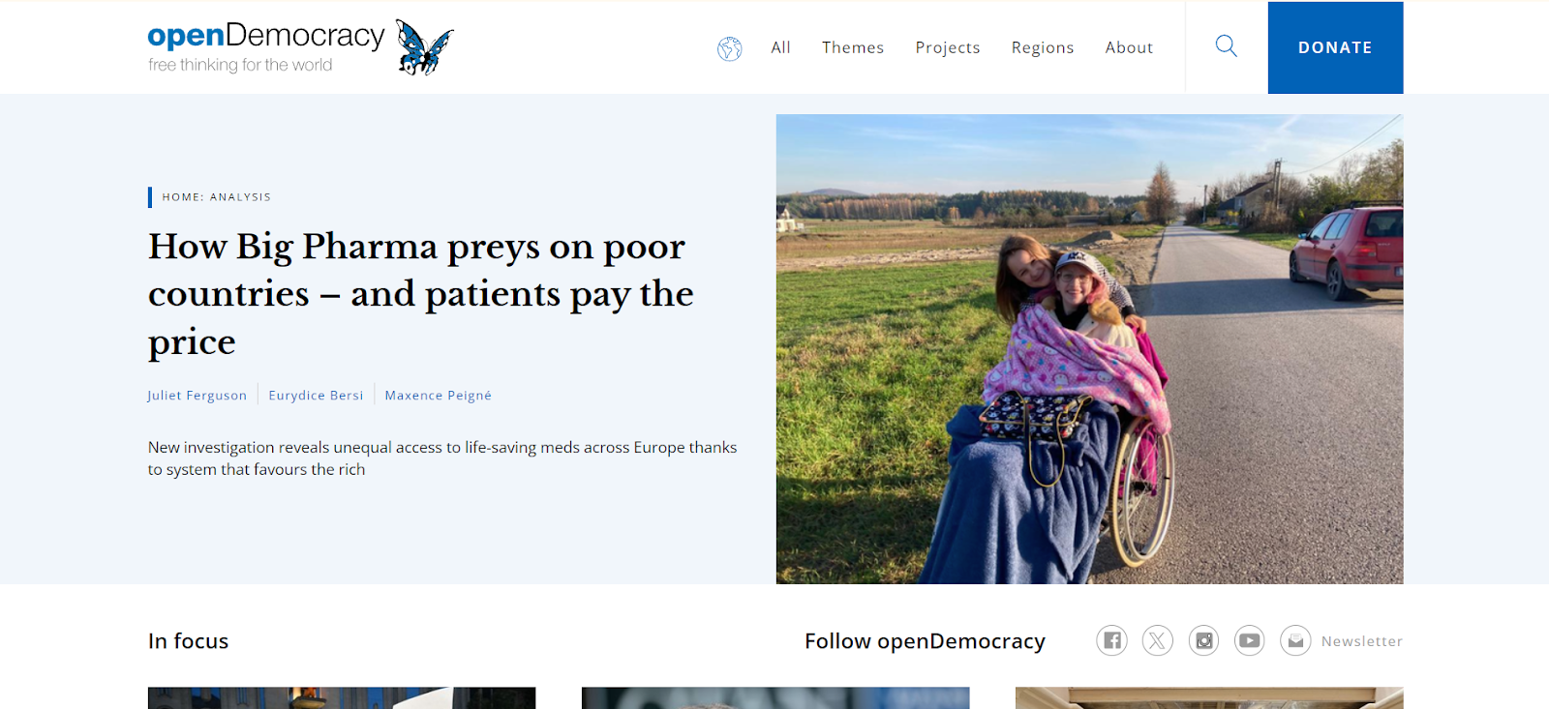The height and width of the screenshot is (709, 1549).
Task: View author Maxence Peigné's page
Action: coord(439,395)
